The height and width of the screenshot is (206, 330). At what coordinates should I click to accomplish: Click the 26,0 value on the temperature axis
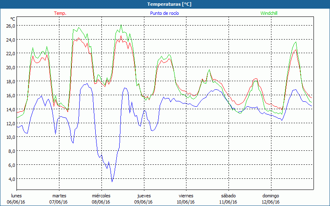(10, 26)
